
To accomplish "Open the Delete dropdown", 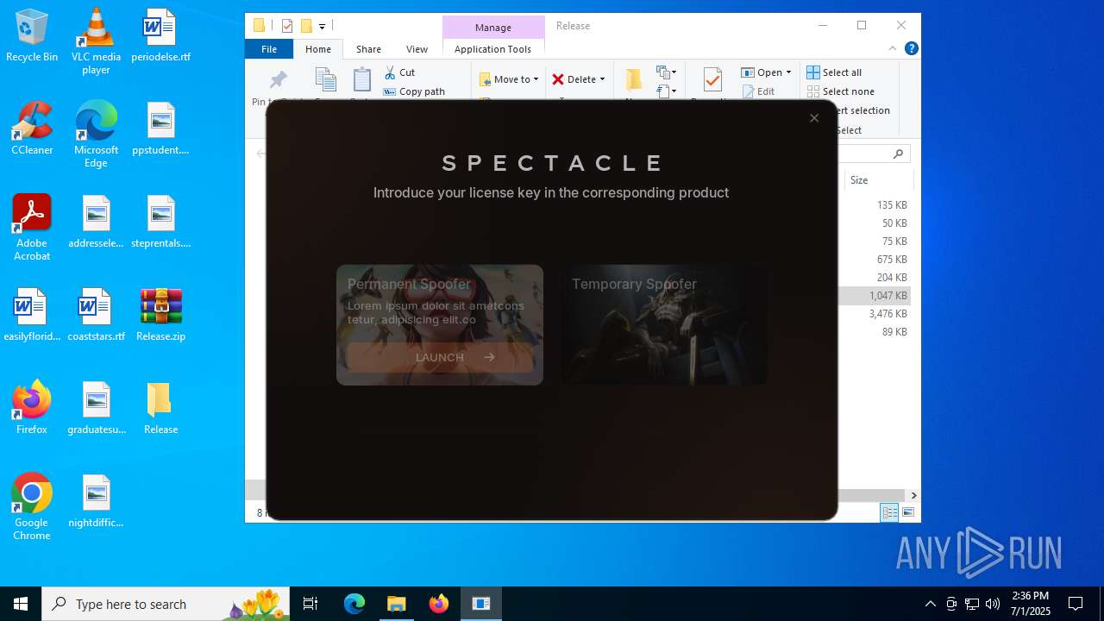I will [579, 79].
